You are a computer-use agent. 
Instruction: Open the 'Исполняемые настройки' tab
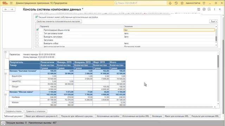click(x=108, y=116)
